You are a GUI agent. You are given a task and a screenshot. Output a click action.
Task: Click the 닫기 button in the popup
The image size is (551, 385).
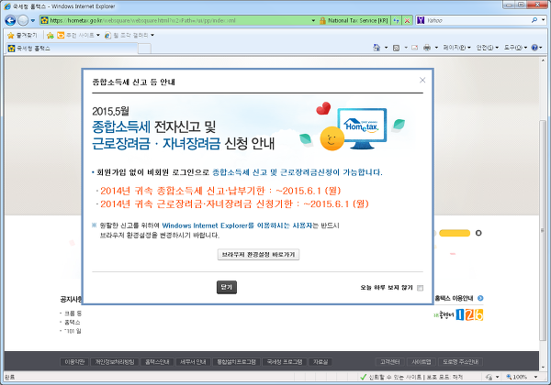(x=227, y=287)
